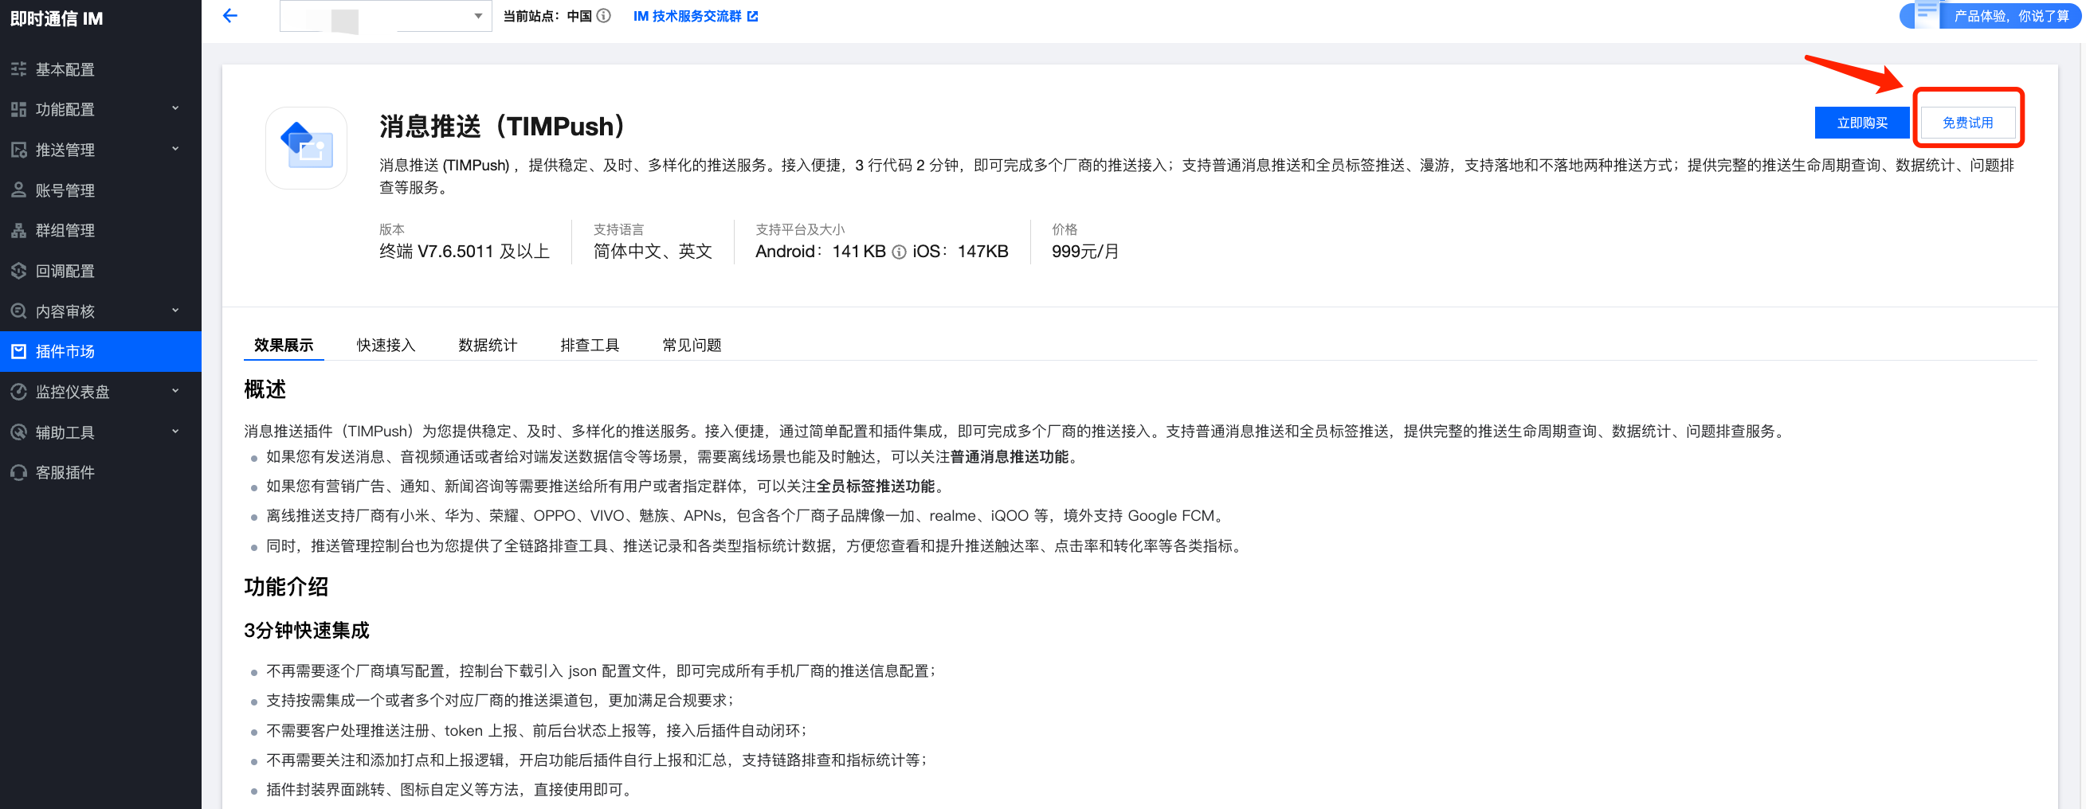Screen dimensions: 2086x809
Task: Click the 概述 section heading
Action: [265, 390]
